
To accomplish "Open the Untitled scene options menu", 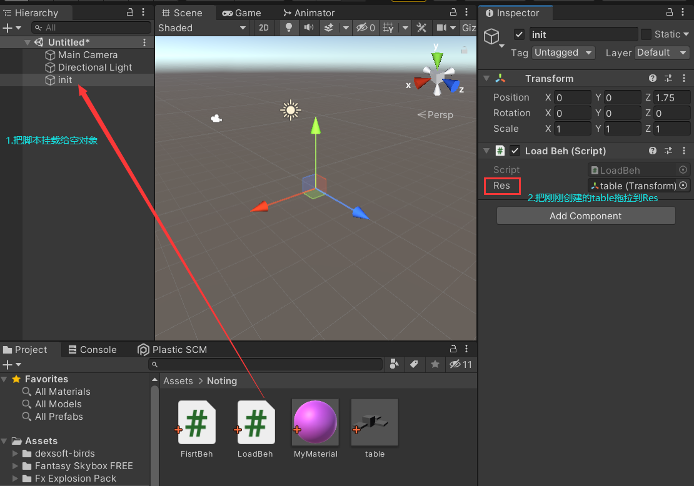I will (x=144, y=42).
